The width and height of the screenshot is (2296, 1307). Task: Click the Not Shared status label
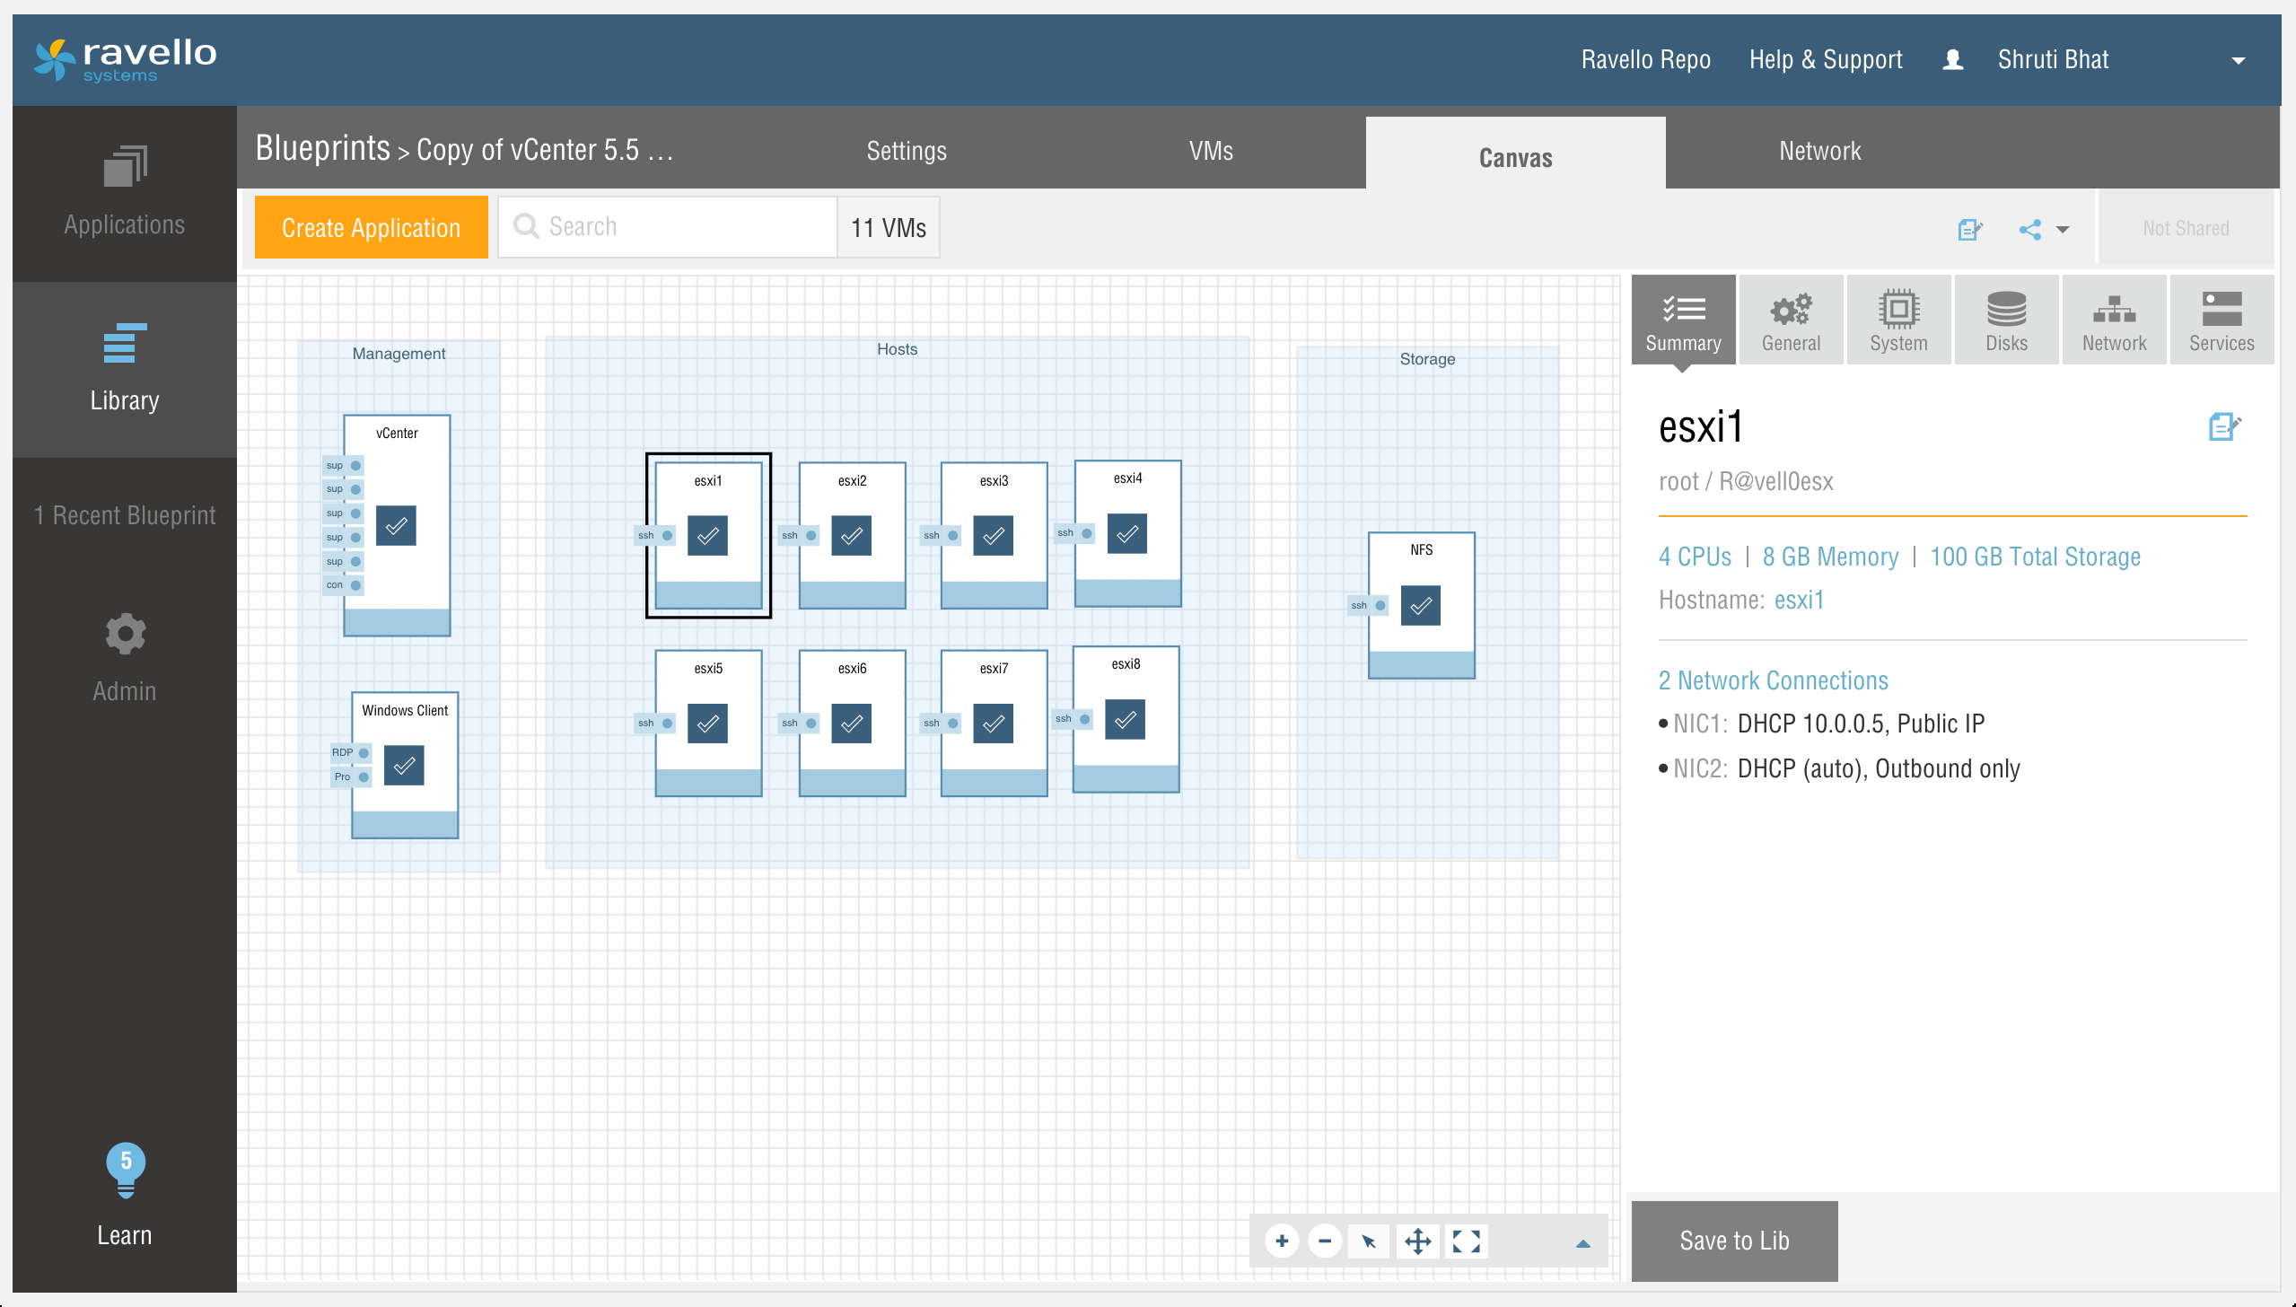click(2186, 229)
